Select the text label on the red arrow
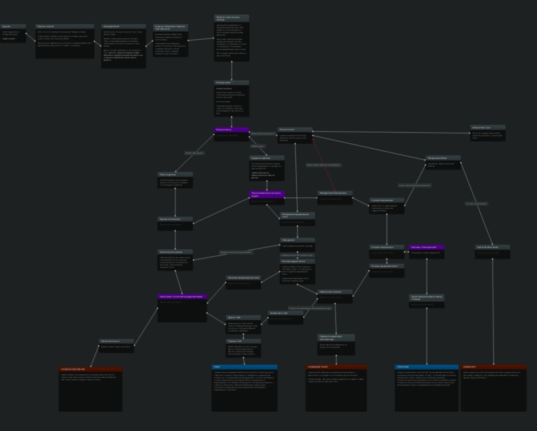 point(324,165)
